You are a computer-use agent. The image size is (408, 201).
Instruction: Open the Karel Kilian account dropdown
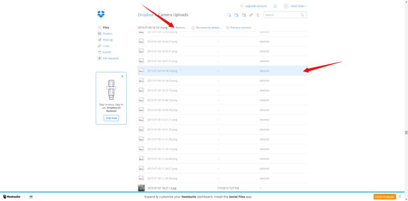click(x=298, y=6)
